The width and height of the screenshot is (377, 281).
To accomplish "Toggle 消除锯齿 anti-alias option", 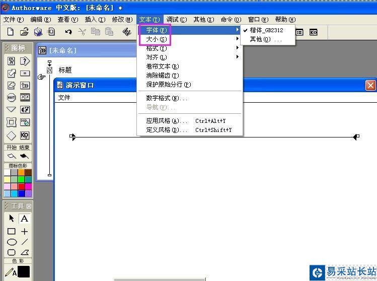I will (x=190, y=76).
